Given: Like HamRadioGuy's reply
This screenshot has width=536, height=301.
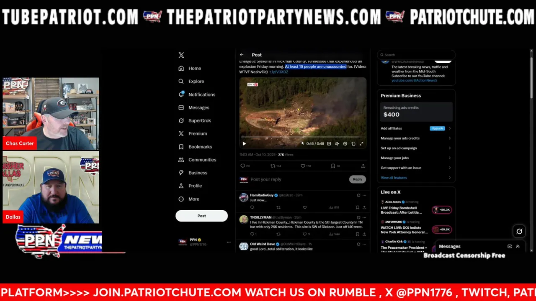Looking at the screenshot, I should tap(304, 207).
